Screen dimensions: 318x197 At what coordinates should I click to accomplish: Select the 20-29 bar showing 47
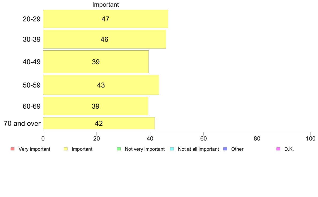tap(106, 19)
